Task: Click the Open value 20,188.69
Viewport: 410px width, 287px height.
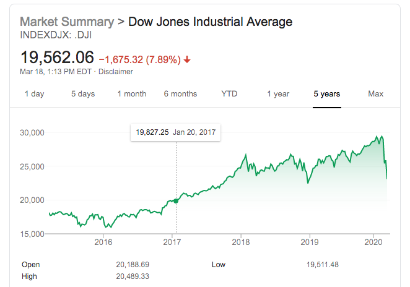Action: [x=134, y=264]
